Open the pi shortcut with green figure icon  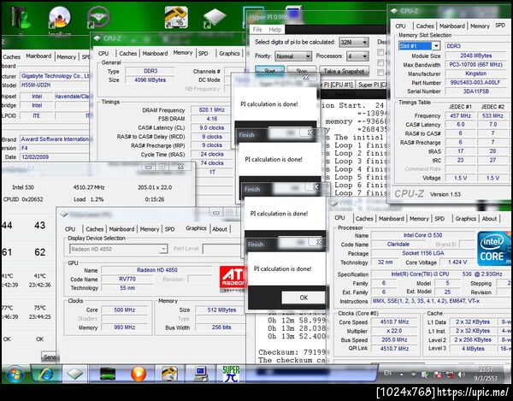[x=21, y=18]
